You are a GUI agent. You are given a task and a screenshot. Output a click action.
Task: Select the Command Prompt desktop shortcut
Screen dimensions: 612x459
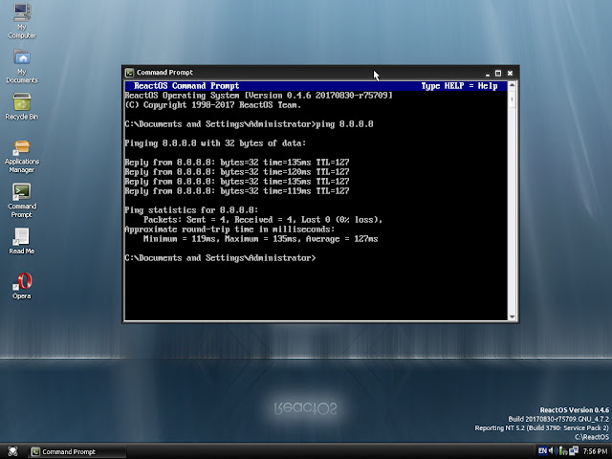[x=22, y=201]
